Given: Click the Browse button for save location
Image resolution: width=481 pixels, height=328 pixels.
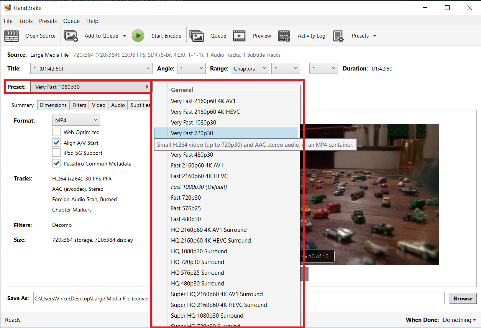Looking at the screenshot, I should 463,298.
